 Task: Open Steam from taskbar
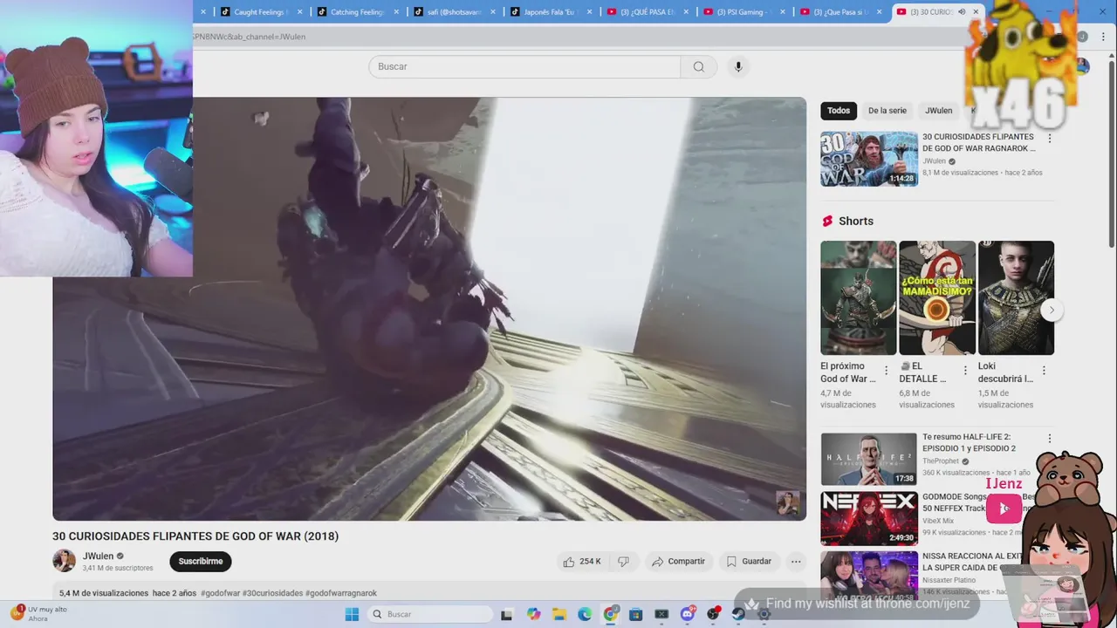click(738, 614)
